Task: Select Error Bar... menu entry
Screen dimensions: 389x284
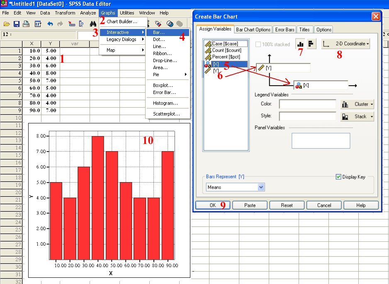Action: point(168,92)
